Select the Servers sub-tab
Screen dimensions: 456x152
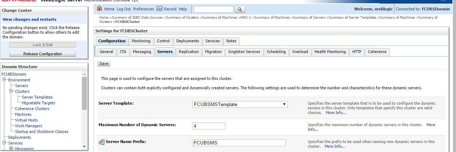165,52
